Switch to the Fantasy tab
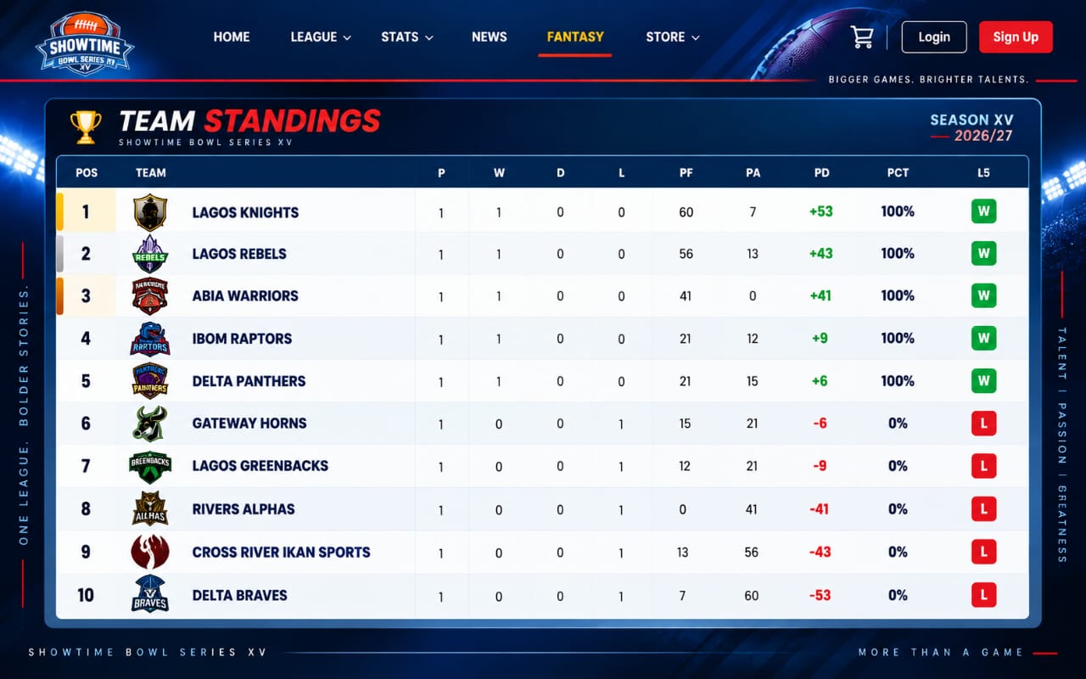The width and height of the screenshot is (1086, 679). 575,37
